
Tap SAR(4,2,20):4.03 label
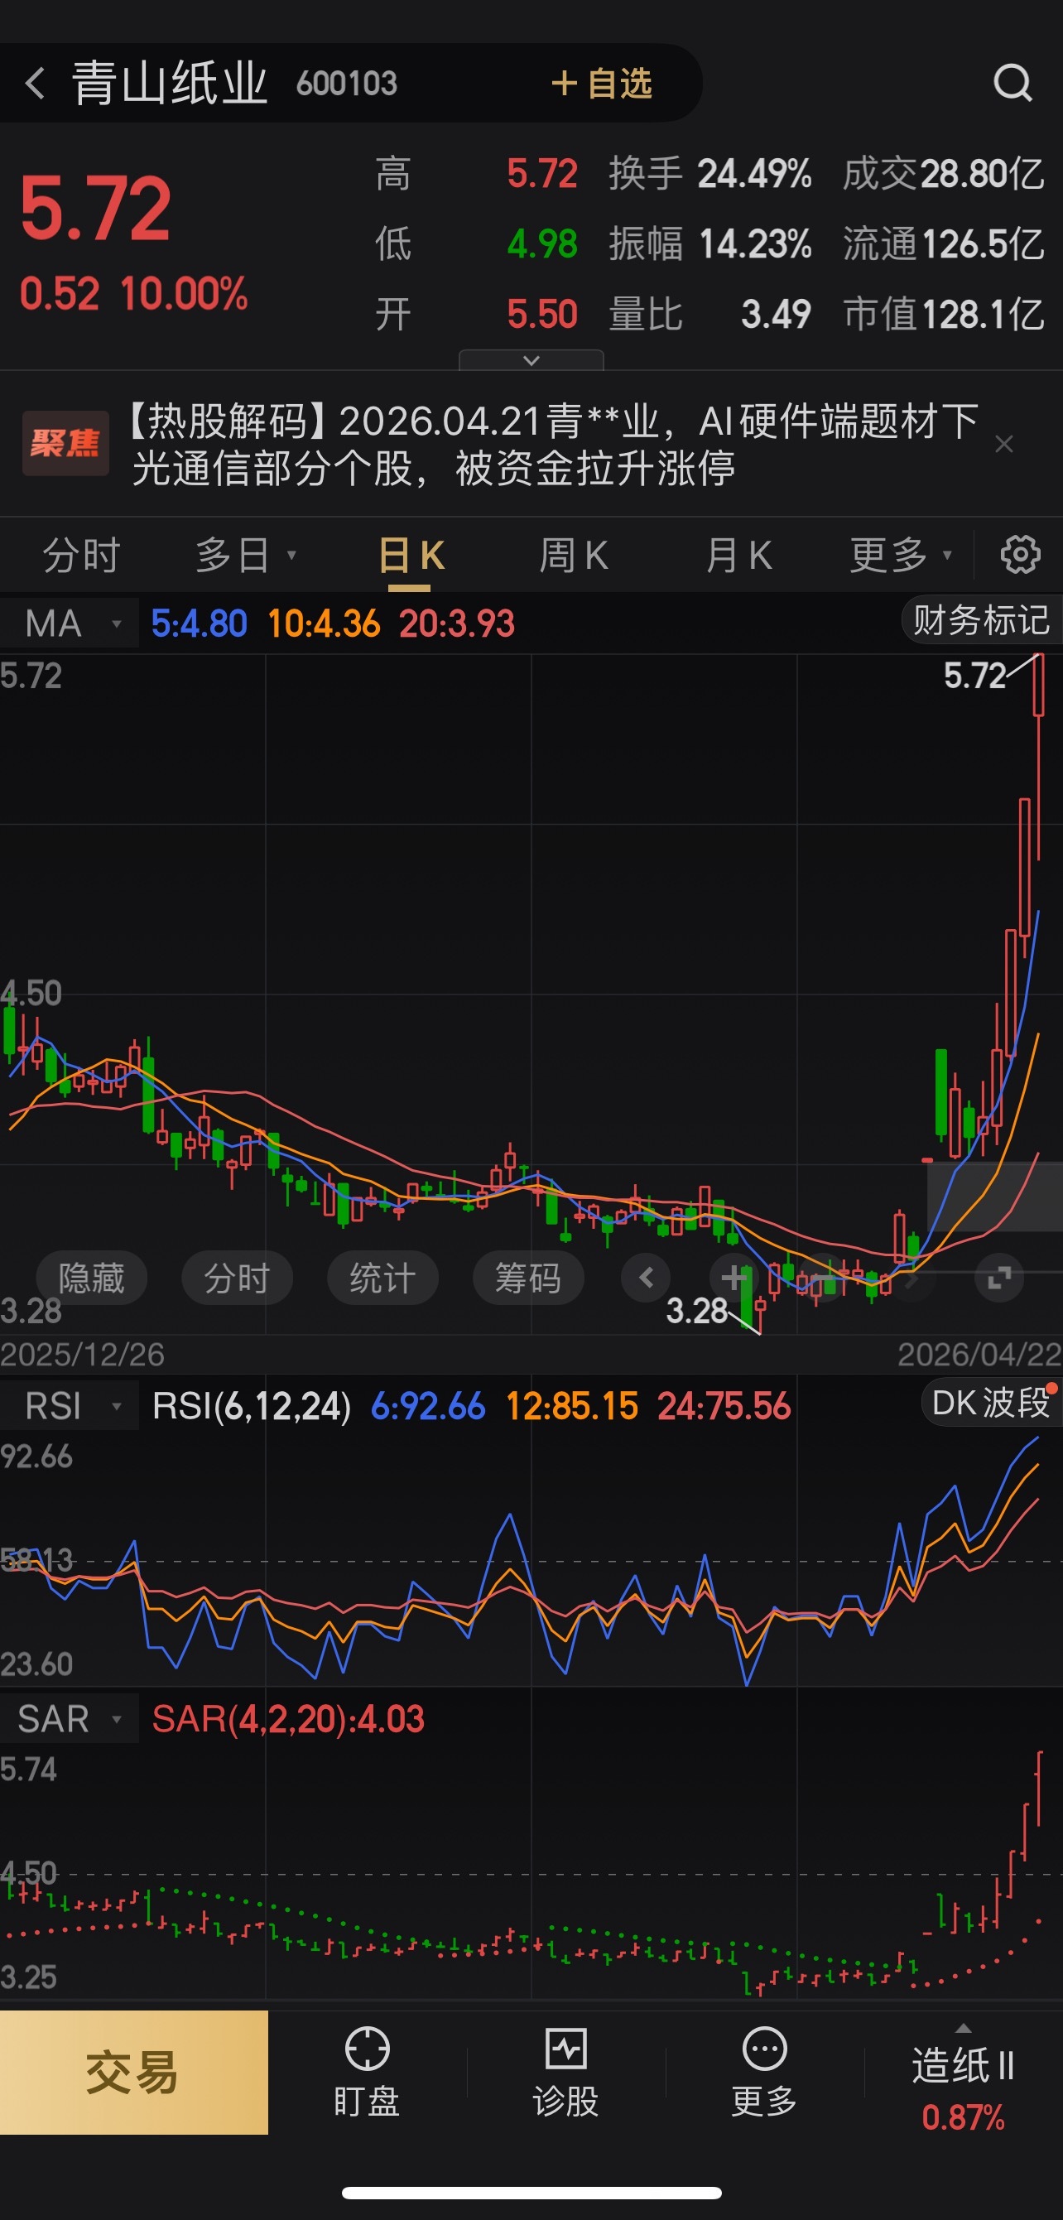(x=289, y=1719)
